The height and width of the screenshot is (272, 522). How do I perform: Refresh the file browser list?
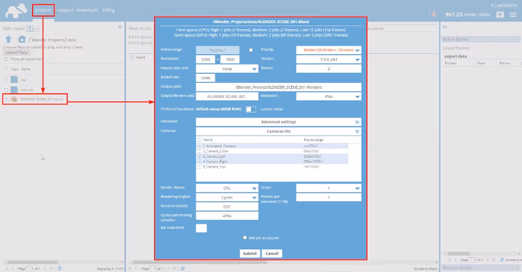(x=60, y=268)
